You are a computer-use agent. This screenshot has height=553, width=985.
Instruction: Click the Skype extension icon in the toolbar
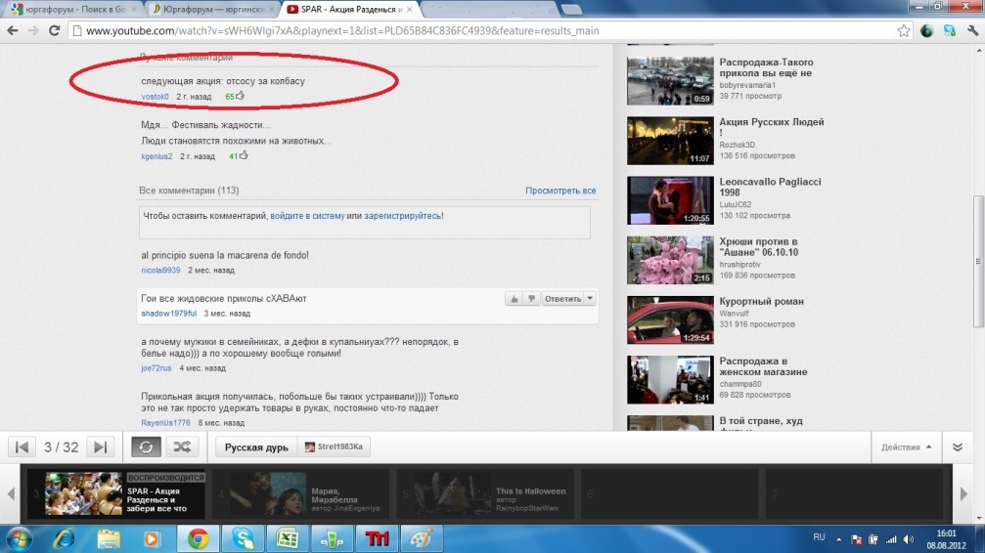[x=948, y=30]
